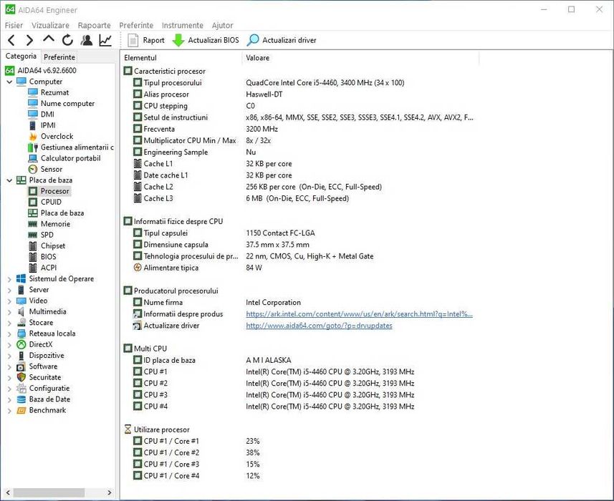Open the Rapoarte menu

(x=95, y=26)
